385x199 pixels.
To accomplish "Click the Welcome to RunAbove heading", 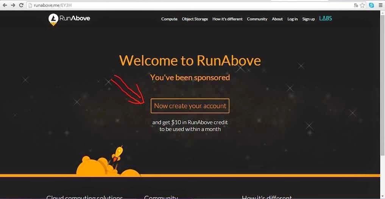I will [190, 60].
